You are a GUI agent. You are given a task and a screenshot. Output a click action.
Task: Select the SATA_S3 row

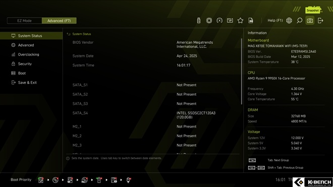[153, 104]
